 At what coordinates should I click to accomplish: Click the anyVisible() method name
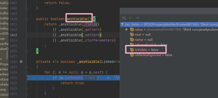click(79, 19)
